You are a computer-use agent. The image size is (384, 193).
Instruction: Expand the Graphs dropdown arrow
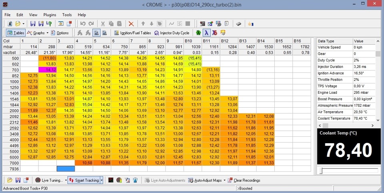[47, 33]
